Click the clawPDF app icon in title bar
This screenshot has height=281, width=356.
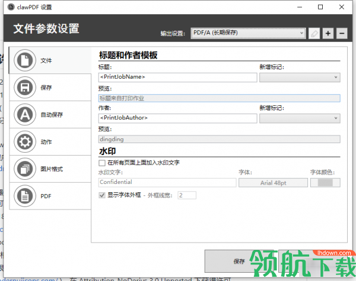[x=11, y=7]
